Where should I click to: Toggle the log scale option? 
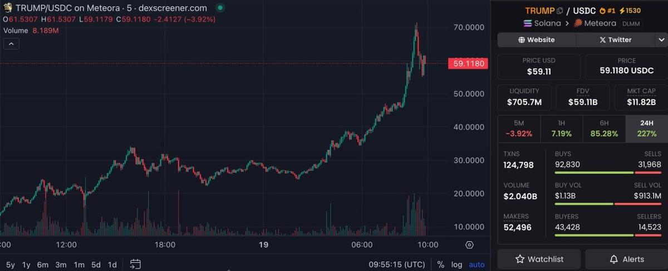[456, 265]
